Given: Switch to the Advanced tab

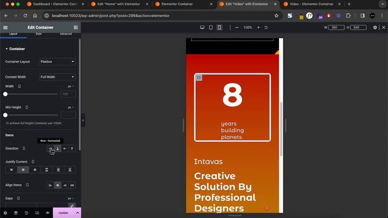Looking at the screenshot, I should (x=66, y=34).
